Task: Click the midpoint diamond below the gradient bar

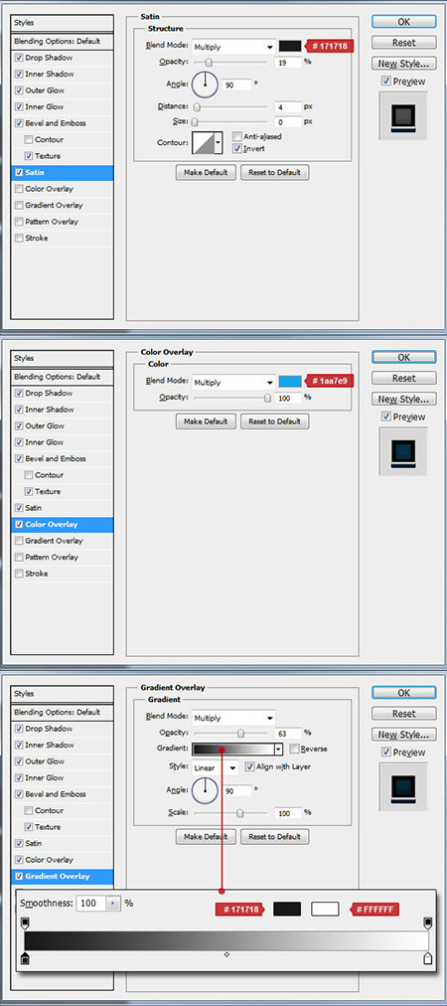Action: click(226, 954)
